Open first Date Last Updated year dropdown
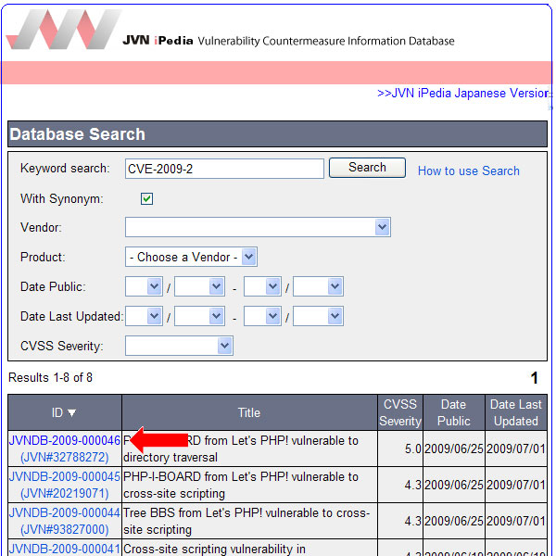 pyautogui.click(x=144, y=316)
